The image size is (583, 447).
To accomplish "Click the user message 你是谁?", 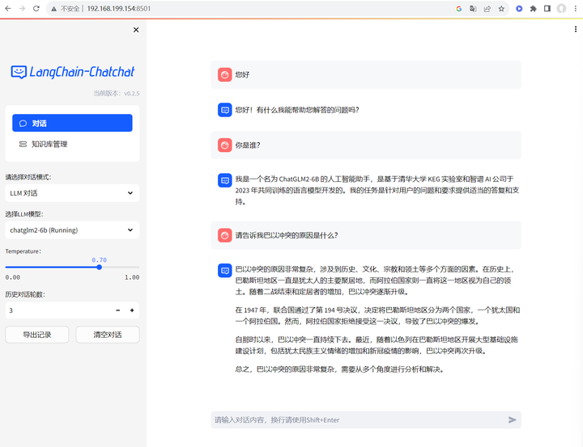I will tap(248, 145).
